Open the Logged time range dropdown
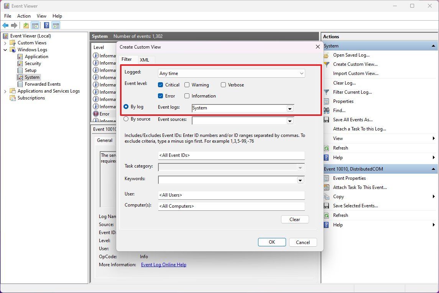The height and width of the screenshot is (293, 439). point(302,73)
